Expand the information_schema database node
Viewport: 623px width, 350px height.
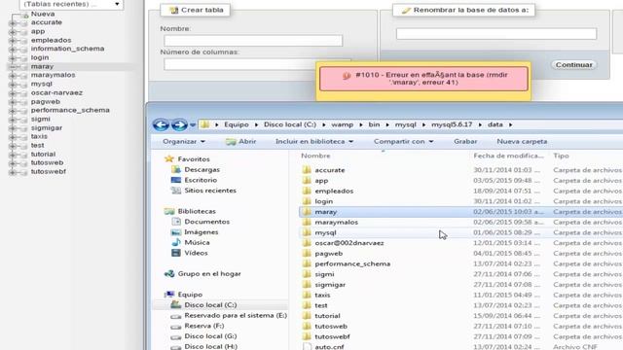pyautogui.click(x=13, y=50)
